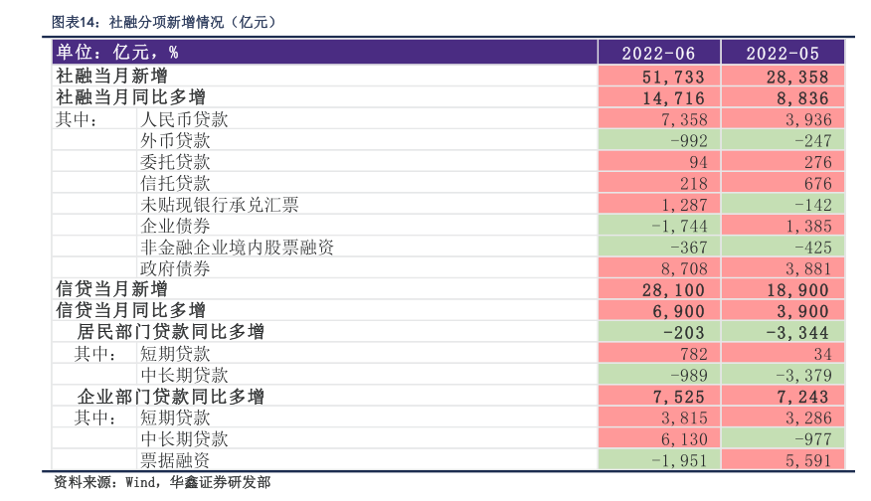The height and width of the screenshot is (501, 871).
Task: Select the 政府债券 row label
Action: click(x=175, y=268)
